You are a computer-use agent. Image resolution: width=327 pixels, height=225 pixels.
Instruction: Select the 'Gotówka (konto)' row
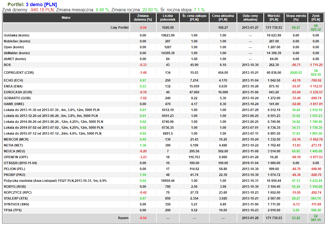(163, 35)
